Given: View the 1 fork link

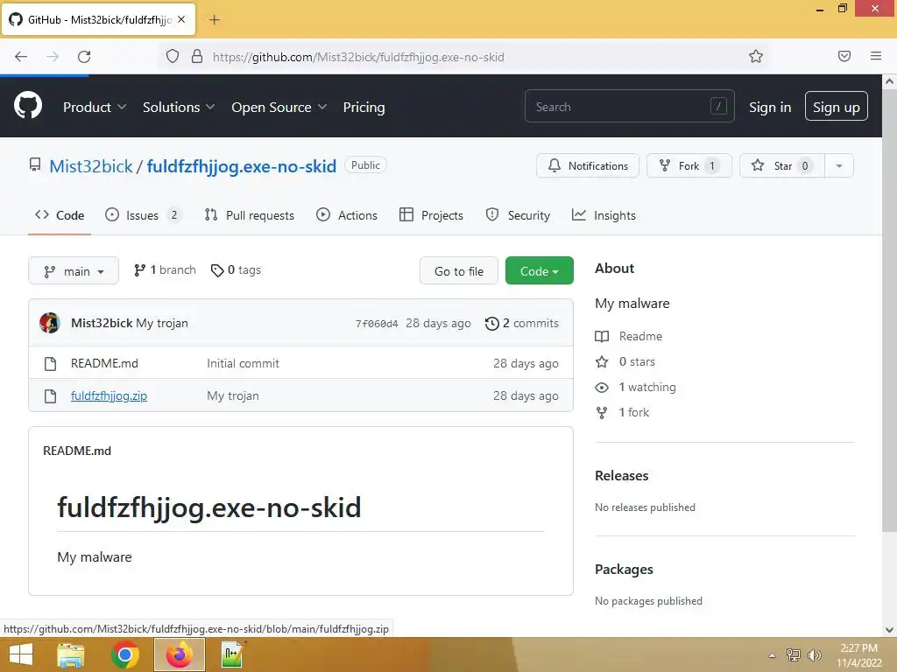Looking at the screenshot, I should pyautogui.click(x=623, y=412).
